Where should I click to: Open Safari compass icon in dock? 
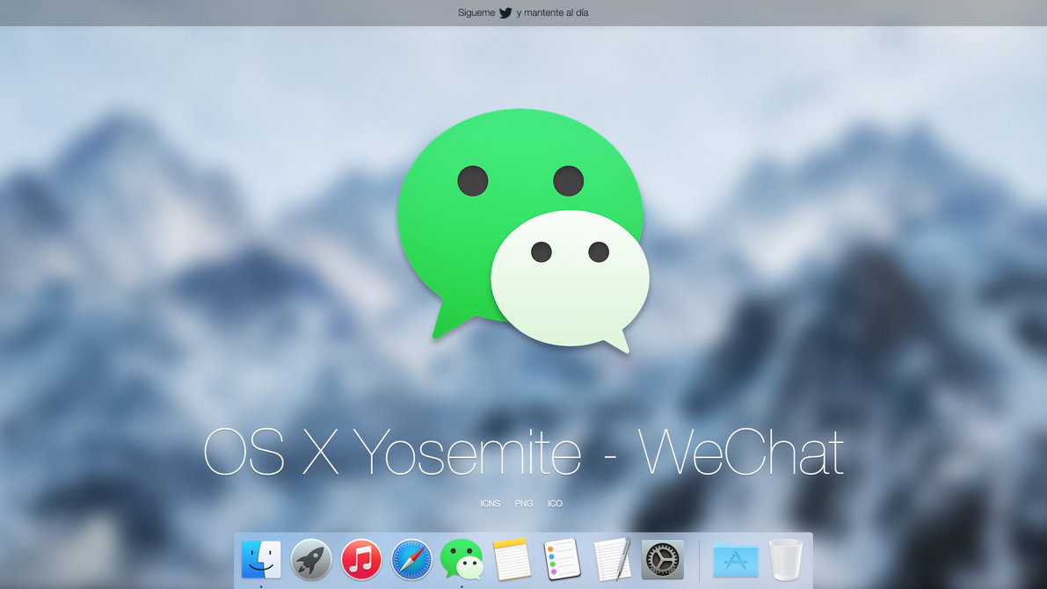411,560
